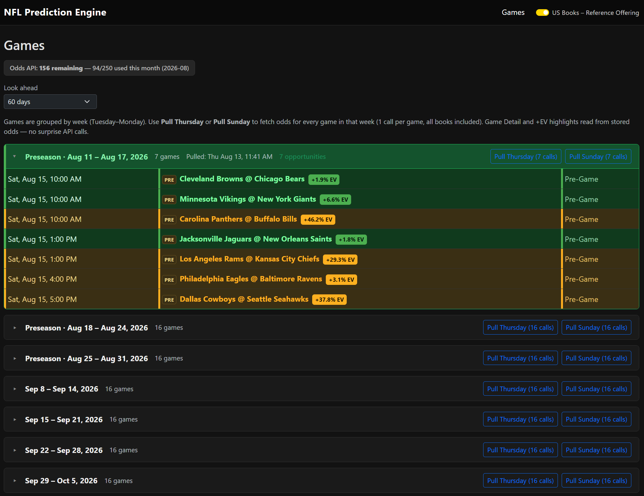
Task: Click the 7 games count label
Action: pyautogui.click(x=167, y=156)
